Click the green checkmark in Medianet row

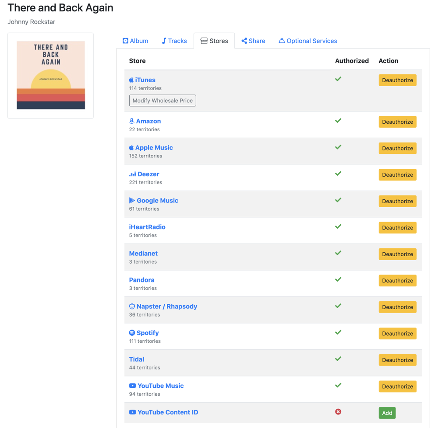click(338, 253)
